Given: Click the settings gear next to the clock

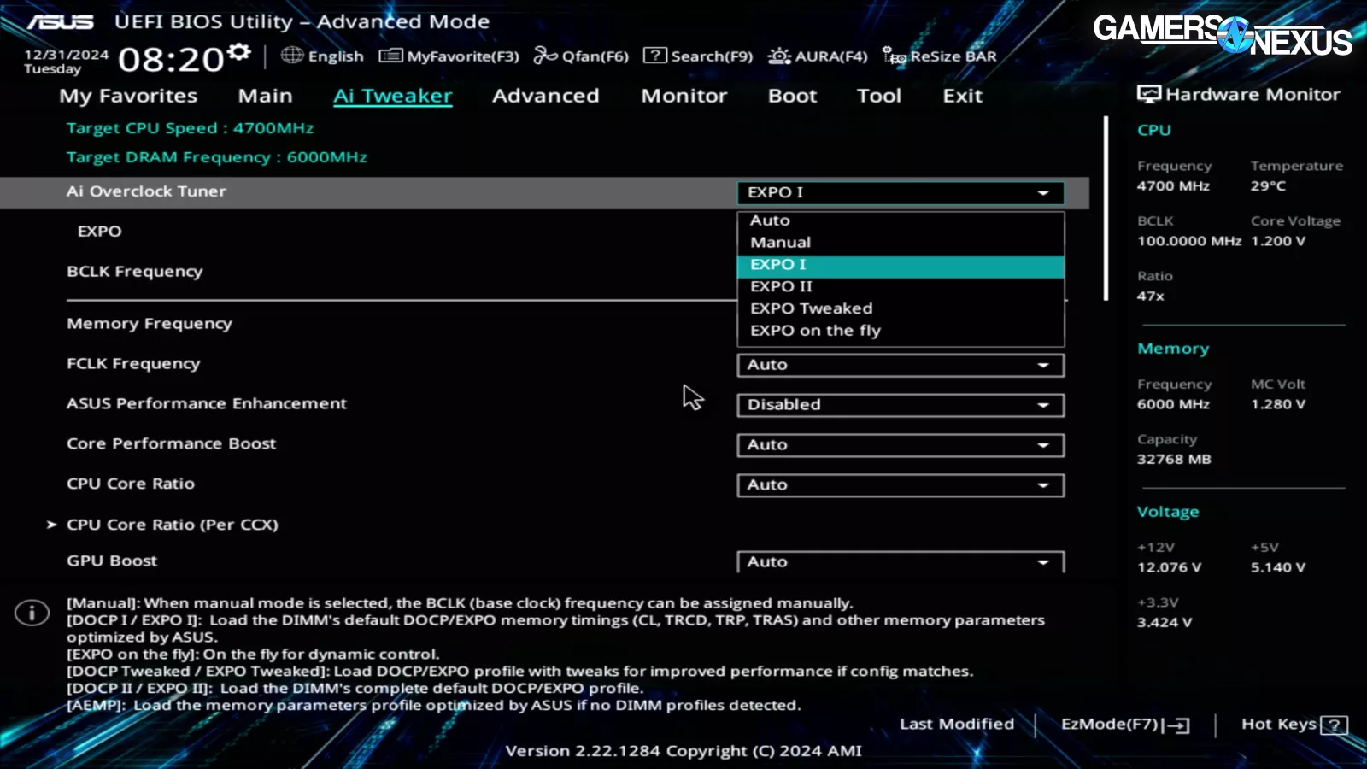Looking at the screenshot, I should point(240,53).
